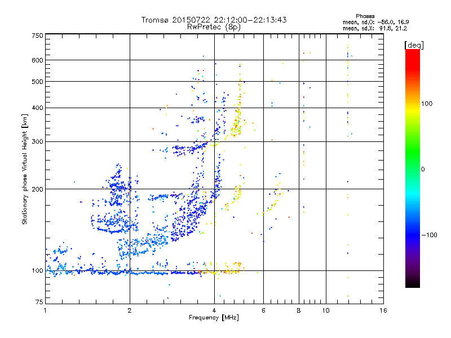451x338 pixels.
Task: Click the colorbar tick label '0'
Action: 423,170
